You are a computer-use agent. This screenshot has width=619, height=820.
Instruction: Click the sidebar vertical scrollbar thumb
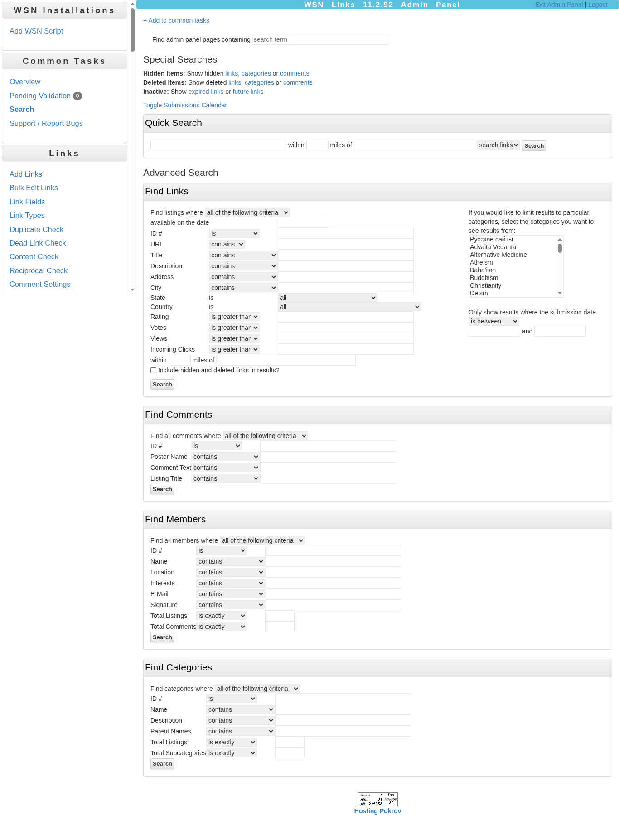pos(132,29)
